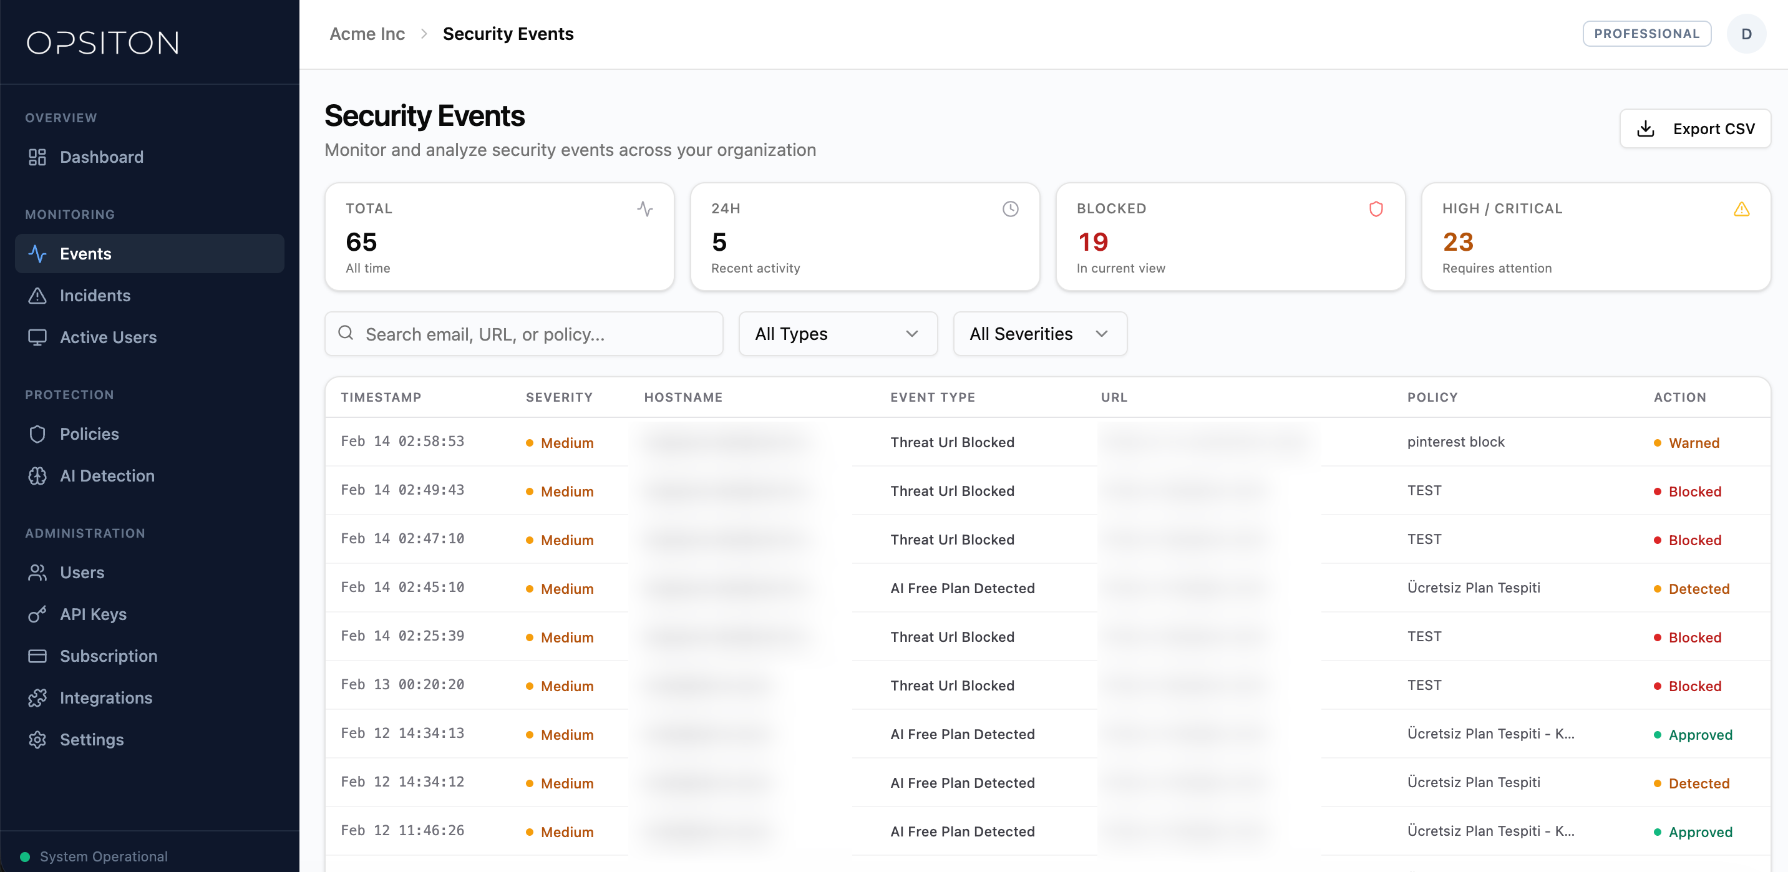Click the shield icon on the Blocked card
1788x872 pixels.
point(1376,208)
